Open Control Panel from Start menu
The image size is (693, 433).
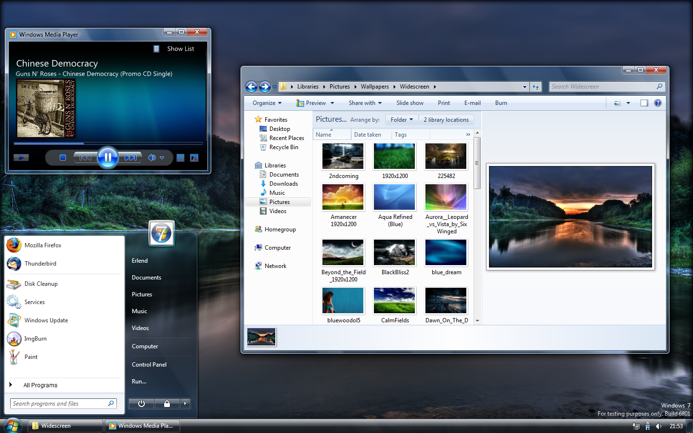149,365
